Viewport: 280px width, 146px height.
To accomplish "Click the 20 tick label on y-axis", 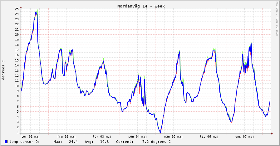I will pos(17,34).
